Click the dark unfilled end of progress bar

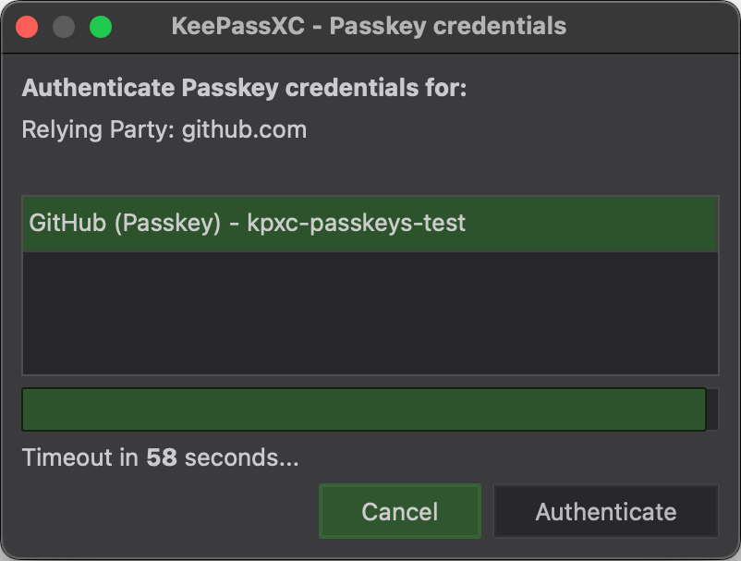712,409
